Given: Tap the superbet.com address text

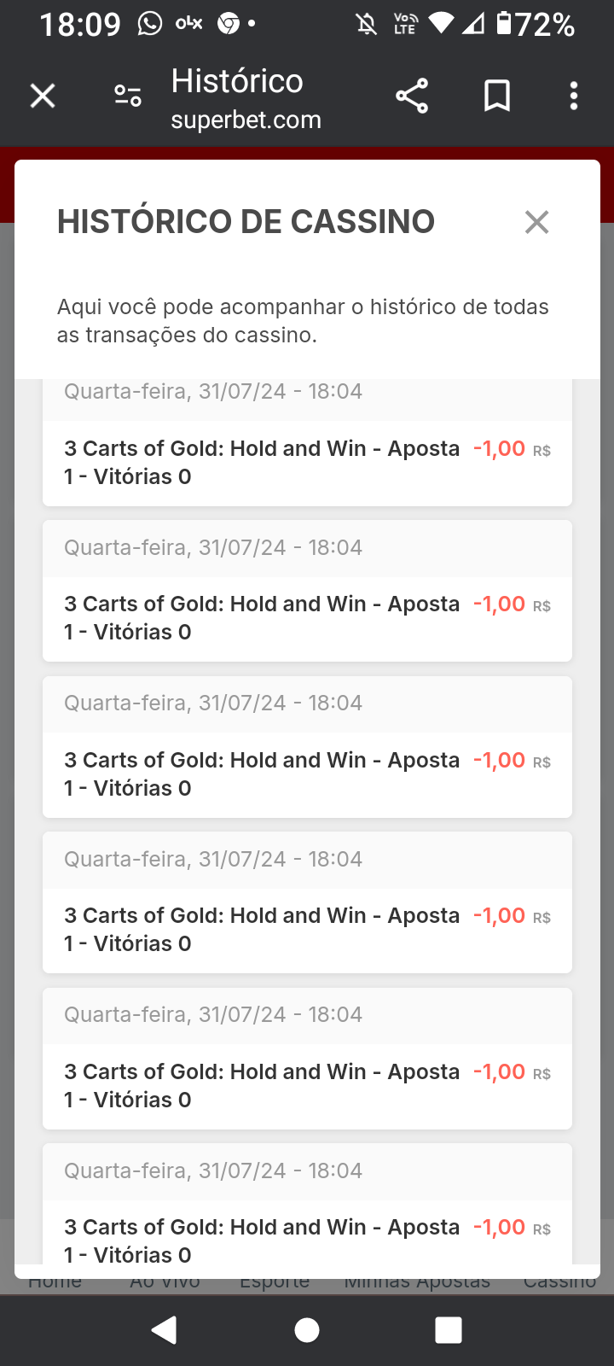Looking at the screenshot, I should pyautogui.click(x=246, y=120).
